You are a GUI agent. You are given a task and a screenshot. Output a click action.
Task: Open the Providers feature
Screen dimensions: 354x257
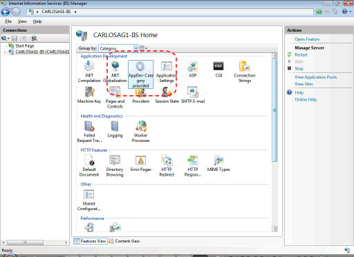(141, 95)
